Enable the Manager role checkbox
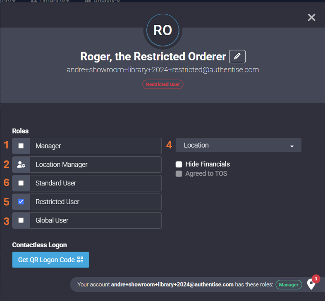 (x=21, y=146)
